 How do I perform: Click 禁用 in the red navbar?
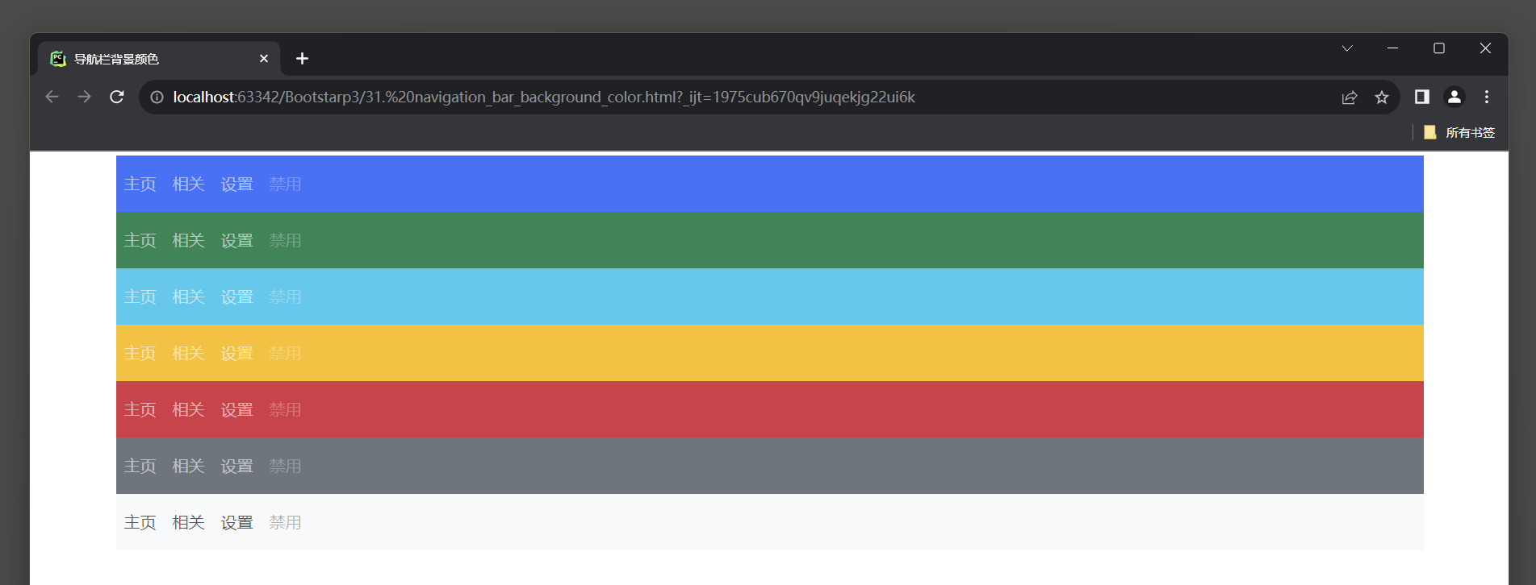pyautogui.click(x=285, y=410)
